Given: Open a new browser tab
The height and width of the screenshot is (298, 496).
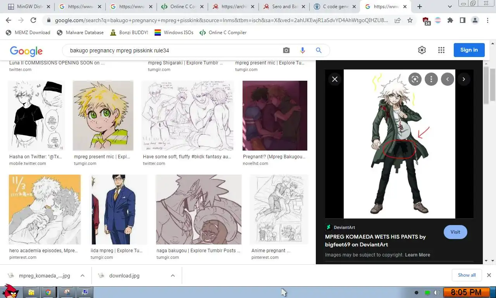Looking at the screenshot, I should [420, 7].
